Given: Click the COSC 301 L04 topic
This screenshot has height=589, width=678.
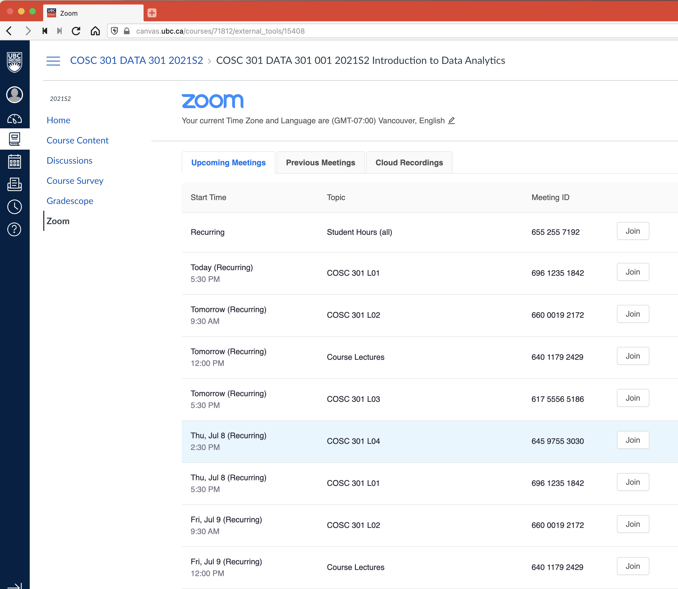Looking at the screenshot, I should (x=353, y=441).
